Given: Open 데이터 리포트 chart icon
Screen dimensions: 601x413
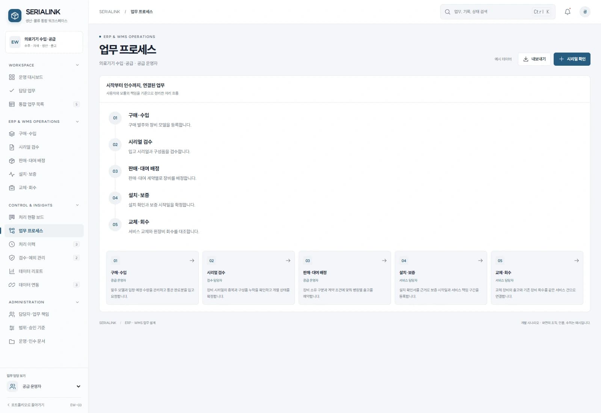Looking at the screenshot, I should pos(12,271).
